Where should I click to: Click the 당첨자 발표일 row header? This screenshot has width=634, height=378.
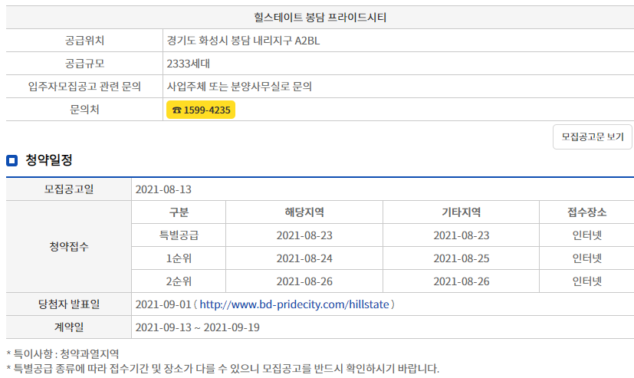pyautogui.click(x=69, y=304)
